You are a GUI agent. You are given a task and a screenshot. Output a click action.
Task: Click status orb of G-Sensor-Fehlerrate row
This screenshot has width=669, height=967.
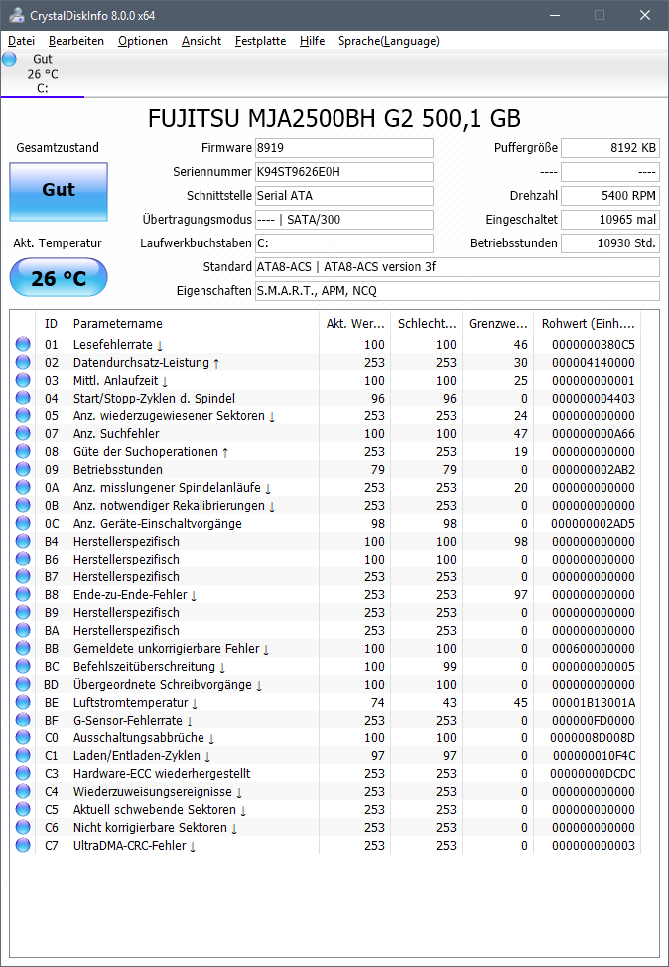(x=23, y=720)
